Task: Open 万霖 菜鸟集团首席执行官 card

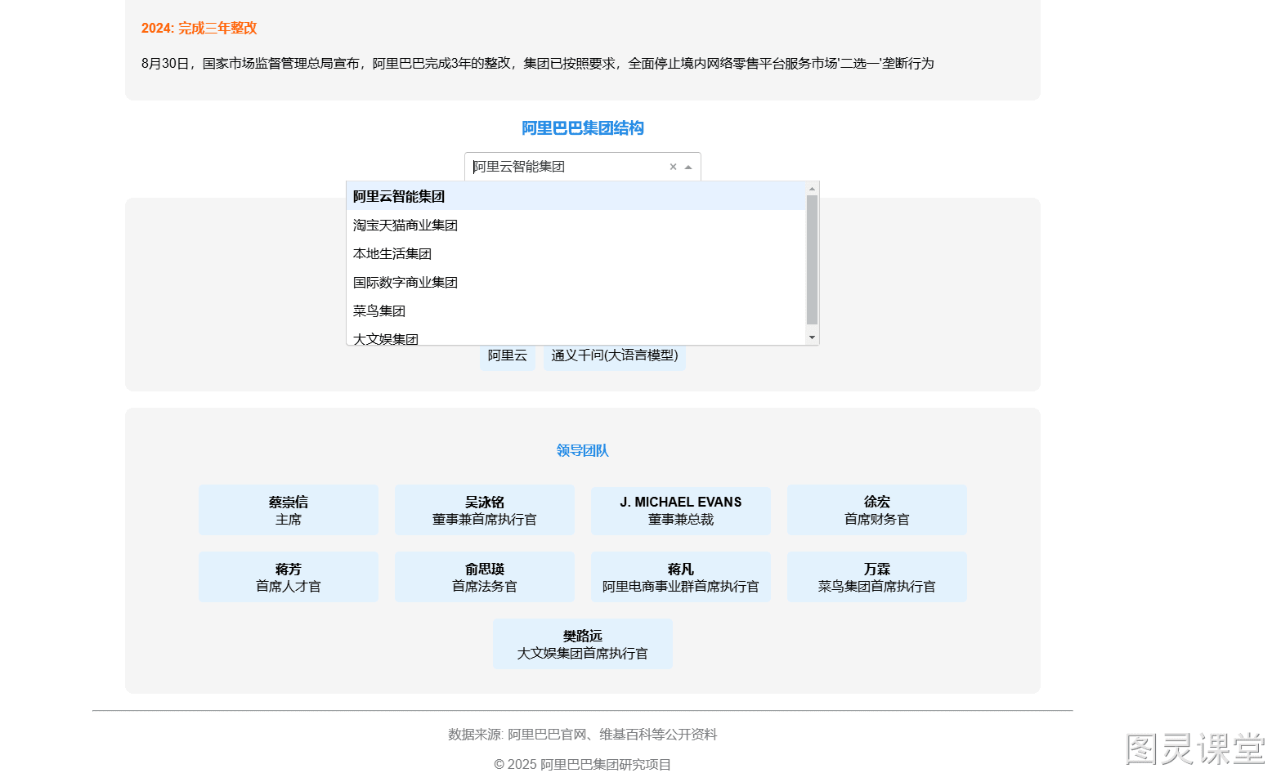Action: coord(877,578)
